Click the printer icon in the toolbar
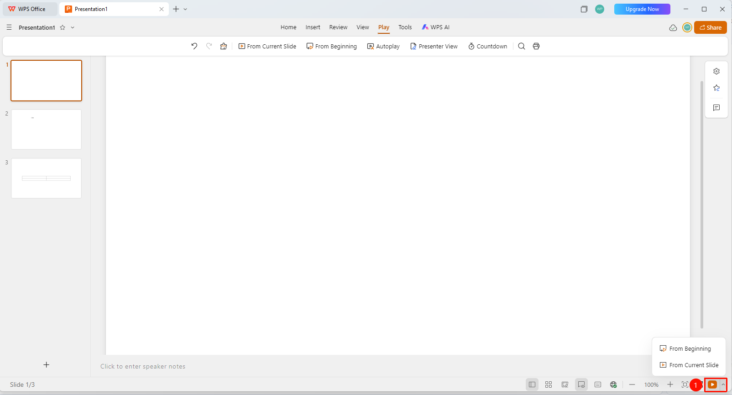The image size is (732, 395). coord(536,46)
